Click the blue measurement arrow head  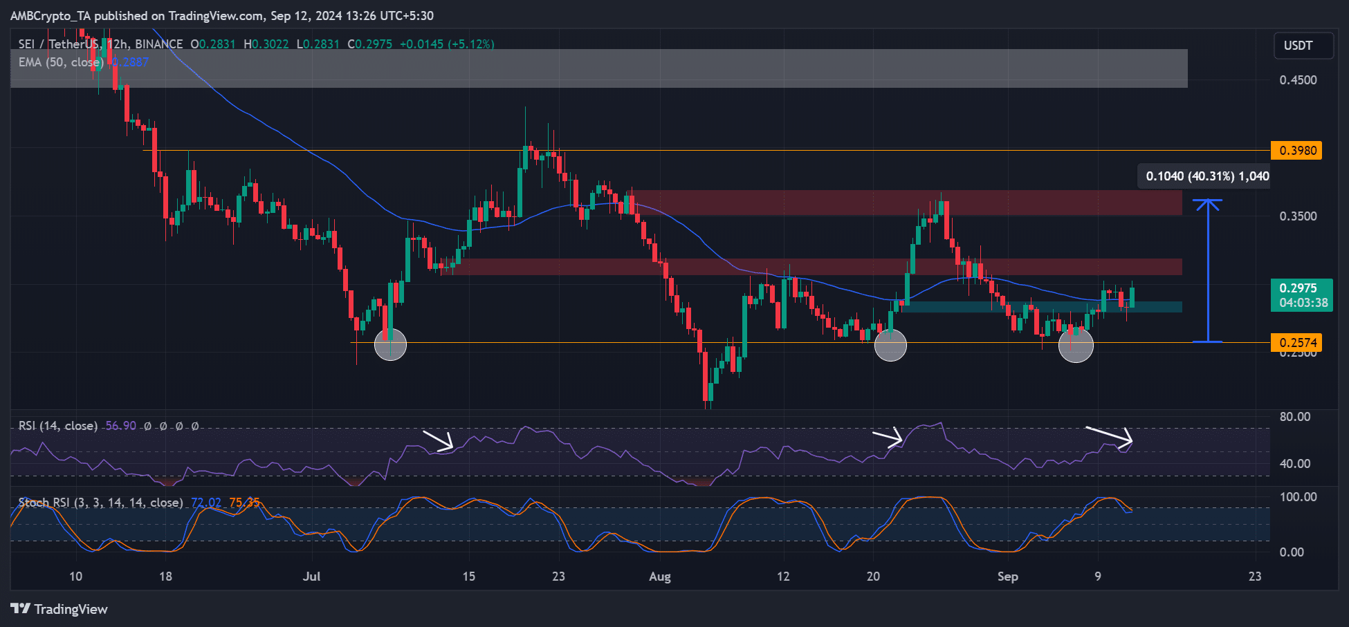1208,202
